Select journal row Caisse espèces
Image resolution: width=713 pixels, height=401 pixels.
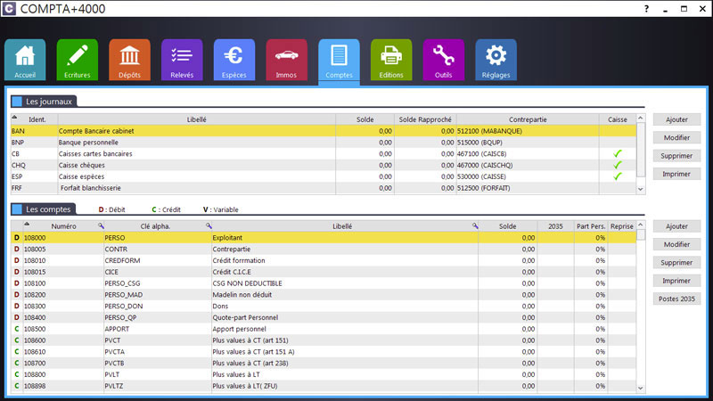[324, 176]
